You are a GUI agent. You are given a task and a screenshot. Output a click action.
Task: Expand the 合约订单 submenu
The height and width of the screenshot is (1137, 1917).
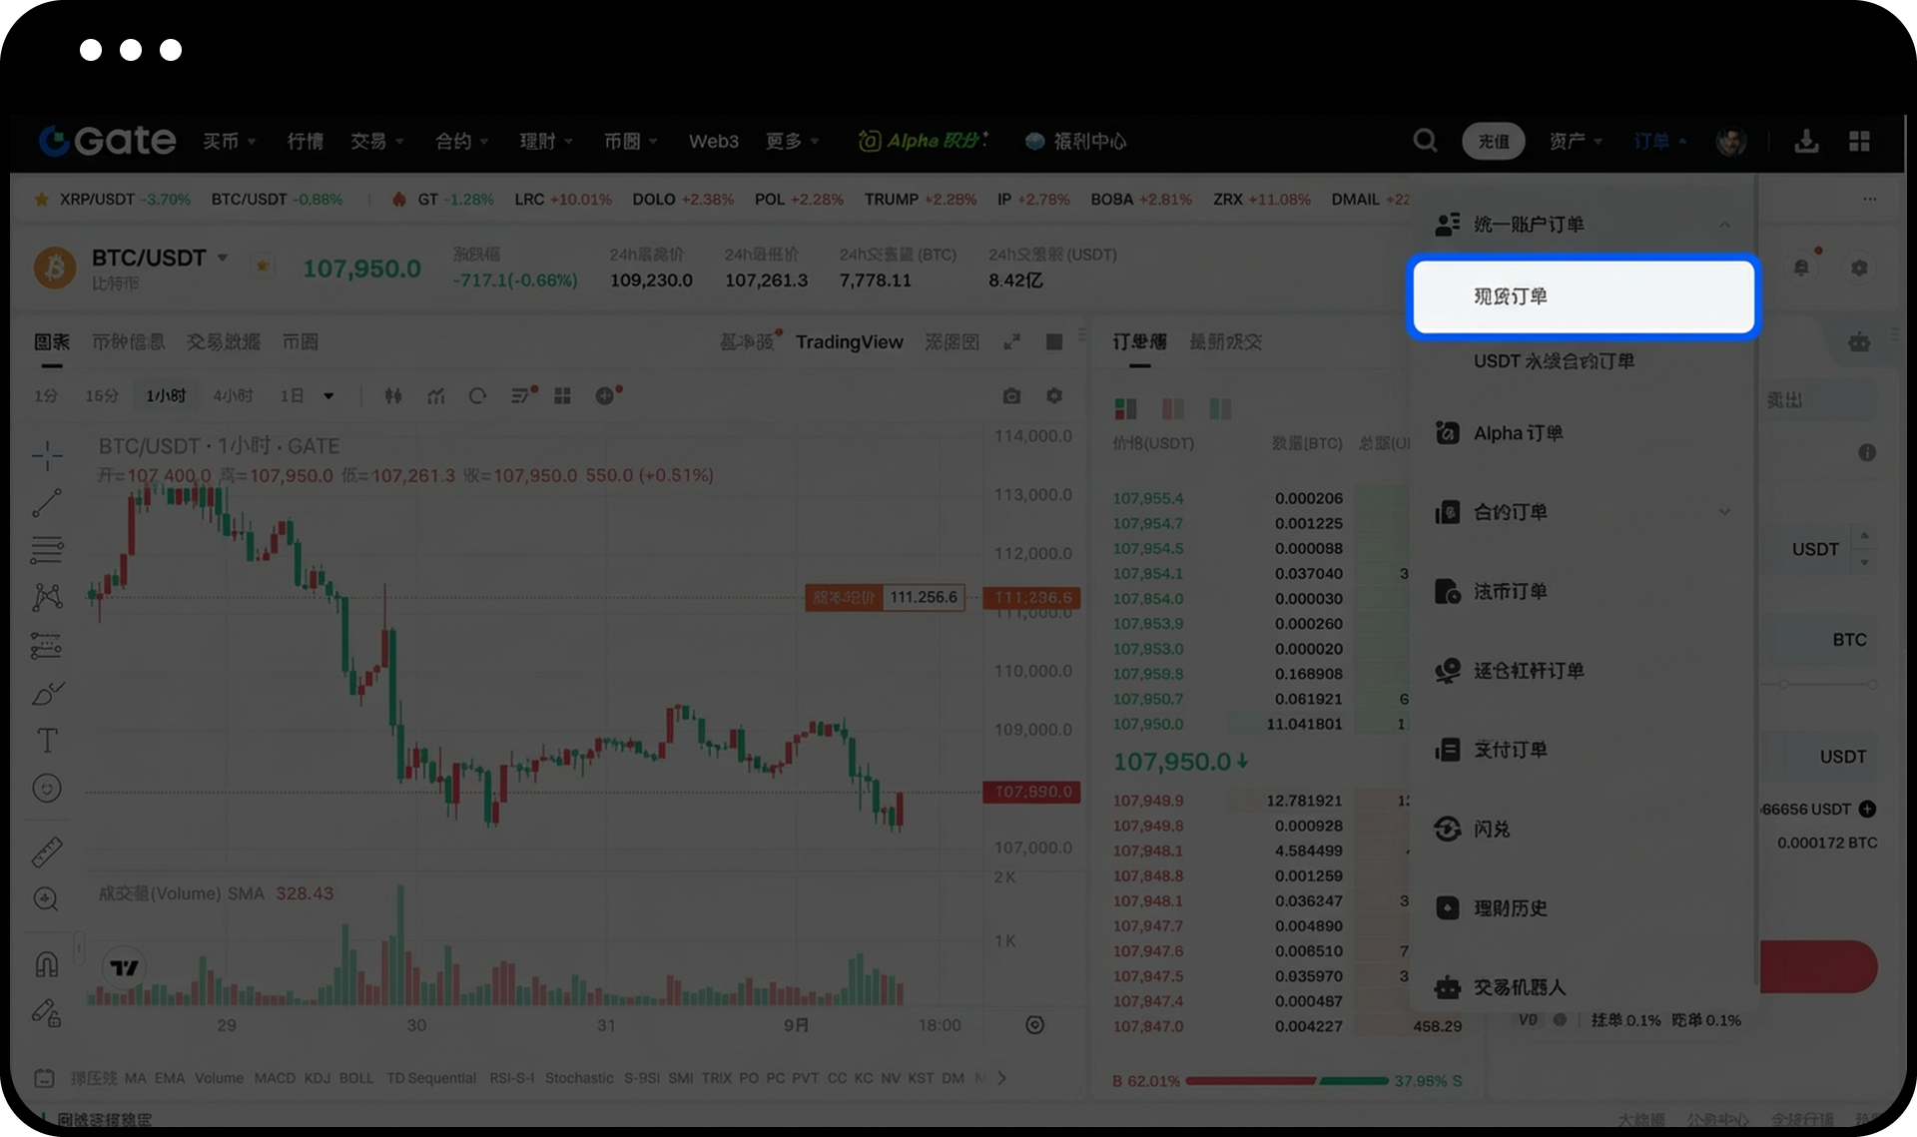(x=1724, y=512)
